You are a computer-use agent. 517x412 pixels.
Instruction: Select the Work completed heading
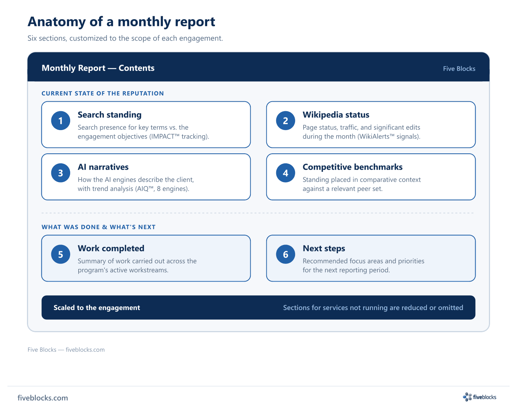coord(111,248)
